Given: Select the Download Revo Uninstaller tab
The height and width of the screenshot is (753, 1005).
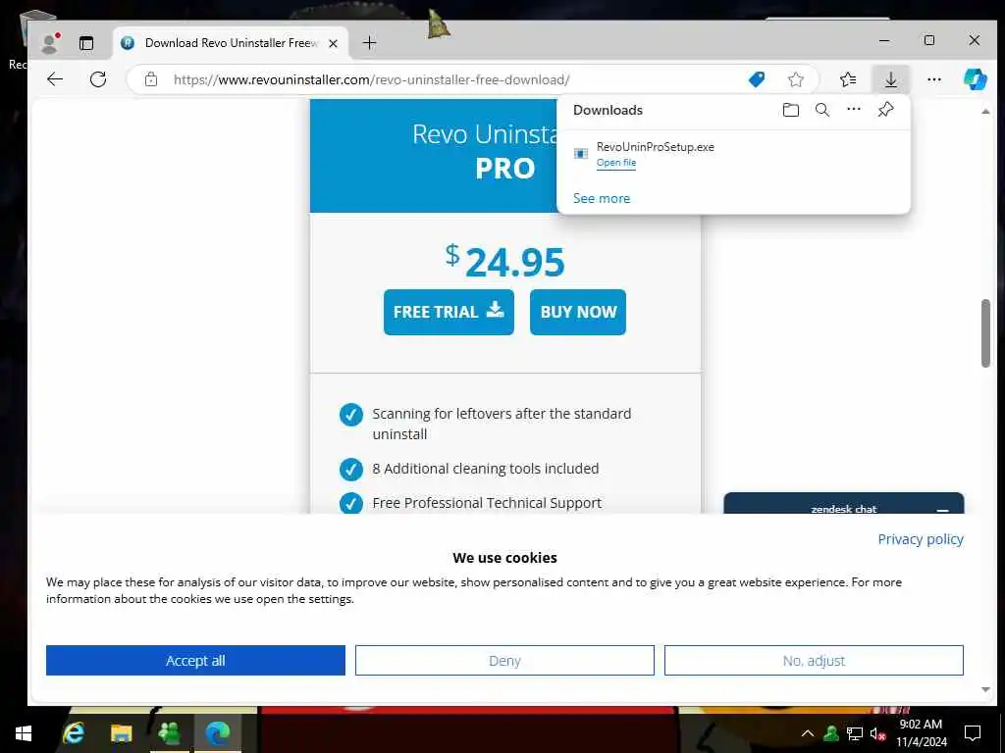Looking at the screenshot, I should click(x=231, y=43).
